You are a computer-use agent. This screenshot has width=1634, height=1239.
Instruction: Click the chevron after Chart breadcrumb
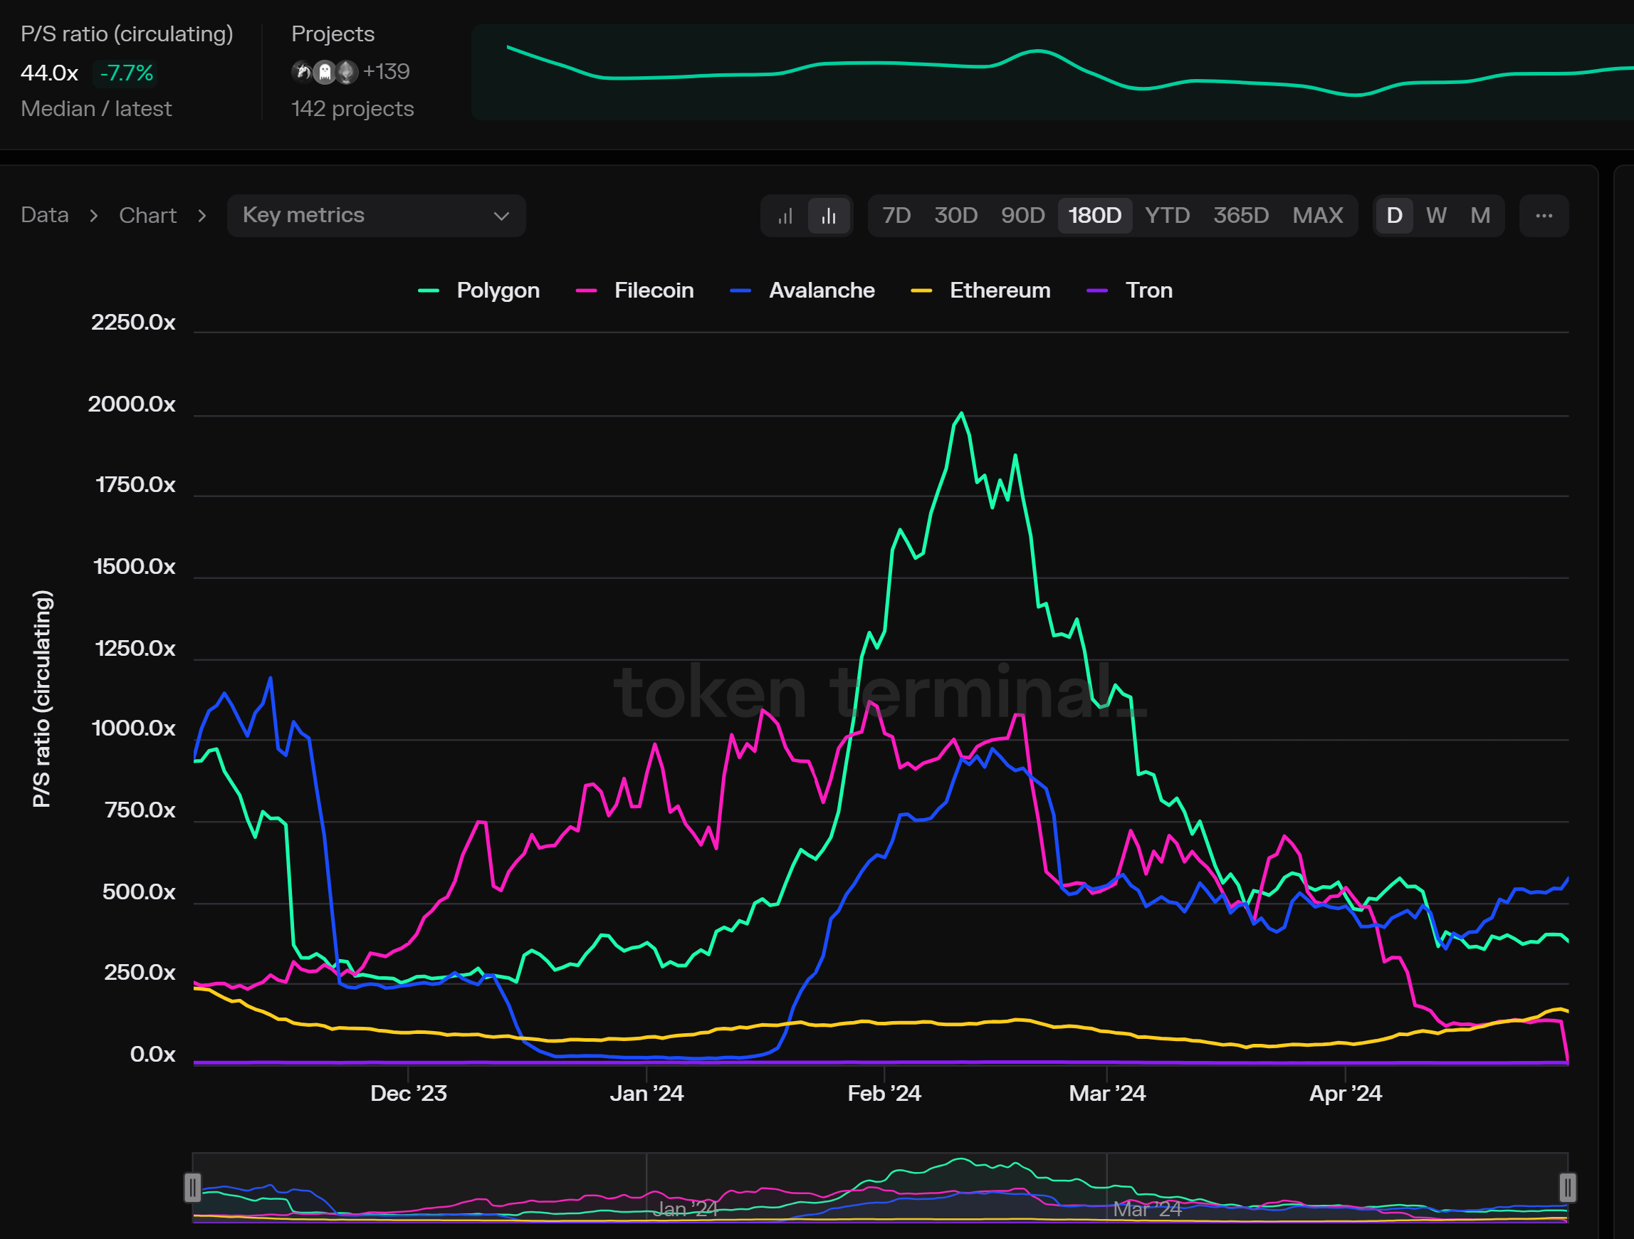click(201, 216)
